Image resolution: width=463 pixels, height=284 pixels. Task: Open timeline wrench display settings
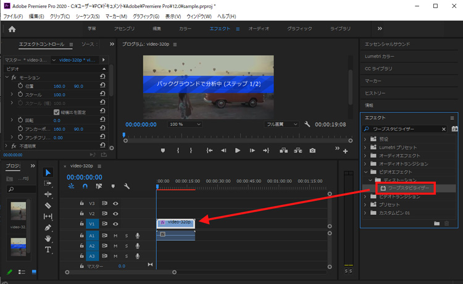[x=127, y=186]
